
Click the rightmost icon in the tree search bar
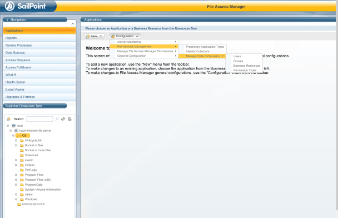coord(69,119)
